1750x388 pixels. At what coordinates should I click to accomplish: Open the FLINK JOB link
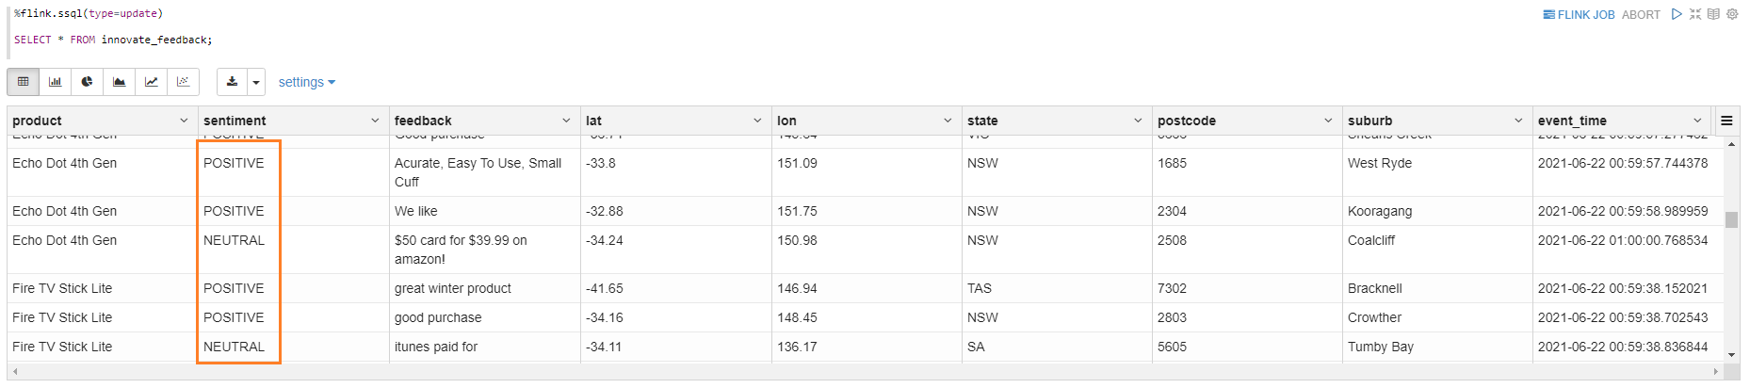[1579, 14]
